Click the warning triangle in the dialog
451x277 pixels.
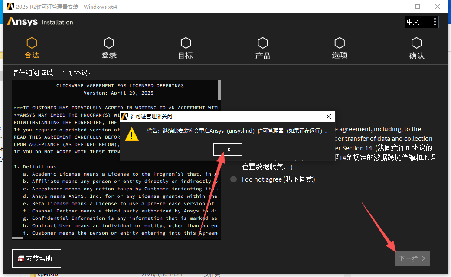pyautogui.click(x=132, y=135)
